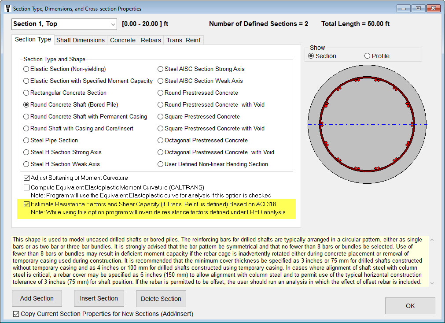Select Round Prestressed Concrete with Void
Image resolution: width=445 pixels, height=323 pixels.
[x=161, y=105]
